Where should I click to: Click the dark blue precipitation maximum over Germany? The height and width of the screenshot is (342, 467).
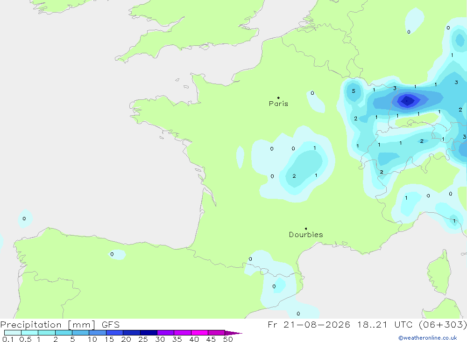pyautogui.click(x=407, y=101)
